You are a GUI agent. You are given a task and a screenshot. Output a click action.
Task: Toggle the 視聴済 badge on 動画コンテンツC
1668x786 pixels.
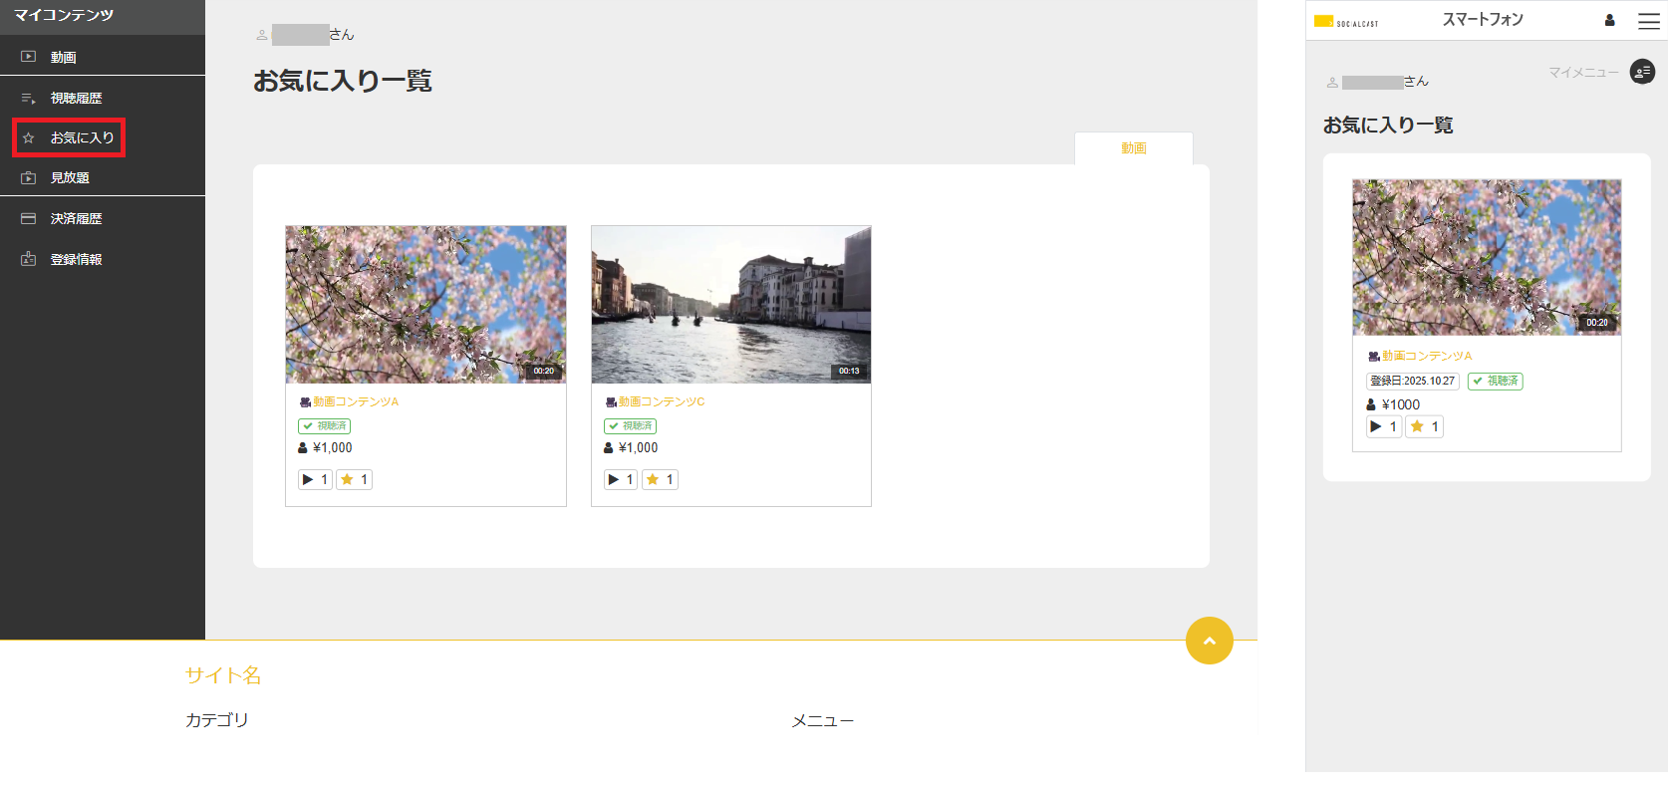pos(630,425)
